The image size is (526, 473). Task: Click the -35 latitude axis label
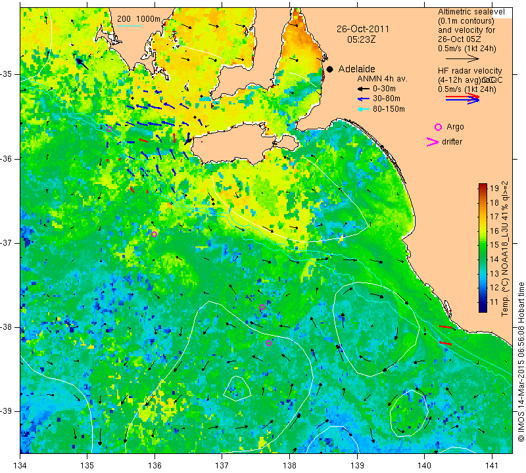[7, 74]
